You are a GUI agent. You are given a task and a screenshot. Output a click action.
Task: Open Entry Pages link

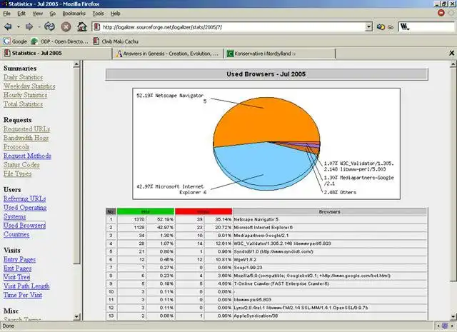[x=19, y=259]
